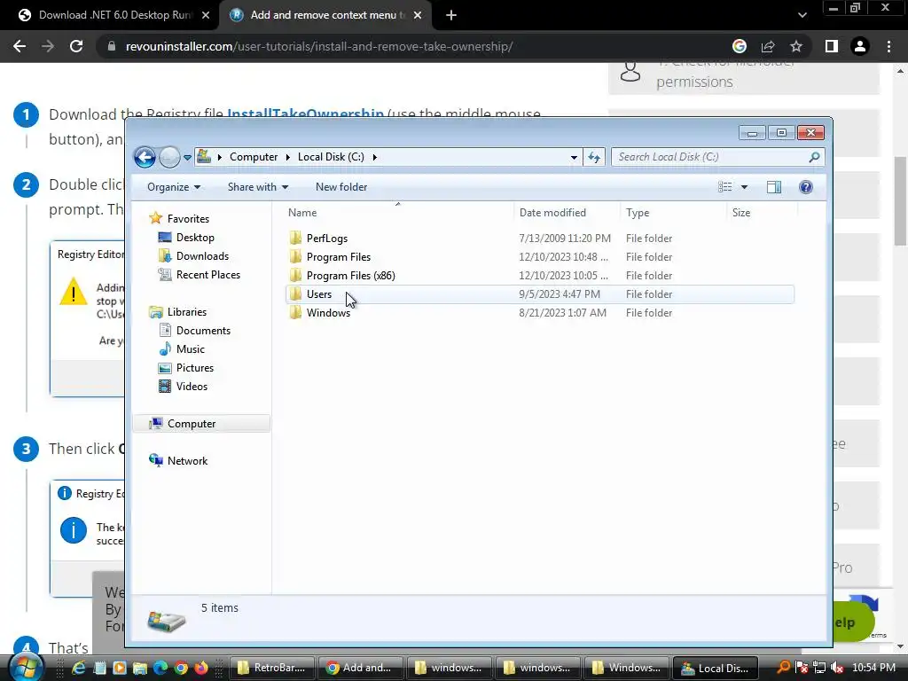
Task: Sort by the Type column header
Action: click(x=672, y=213)
